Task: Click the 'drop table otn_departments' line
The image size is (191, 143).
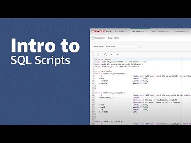Action: pos(121,62)
